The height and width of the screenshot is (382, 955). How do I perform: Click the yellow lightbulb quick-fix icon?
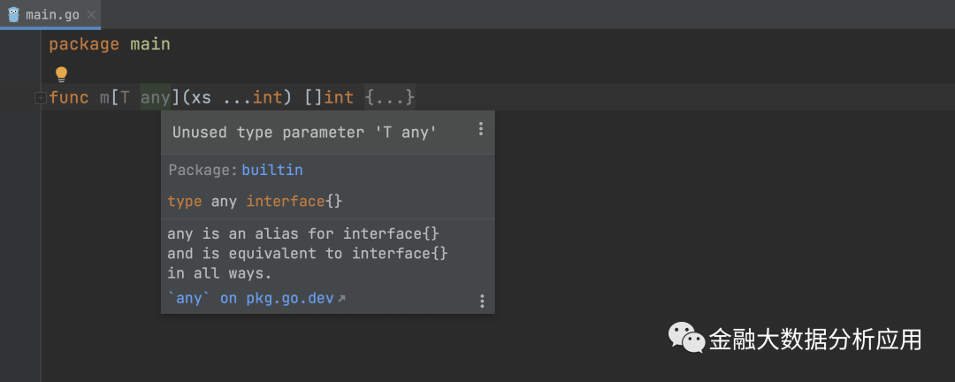click(61, 74)
